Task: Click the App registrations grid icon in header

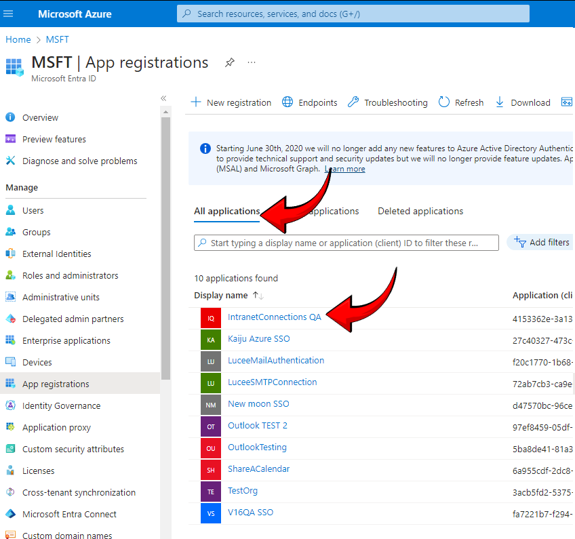Action: point(15,67)
